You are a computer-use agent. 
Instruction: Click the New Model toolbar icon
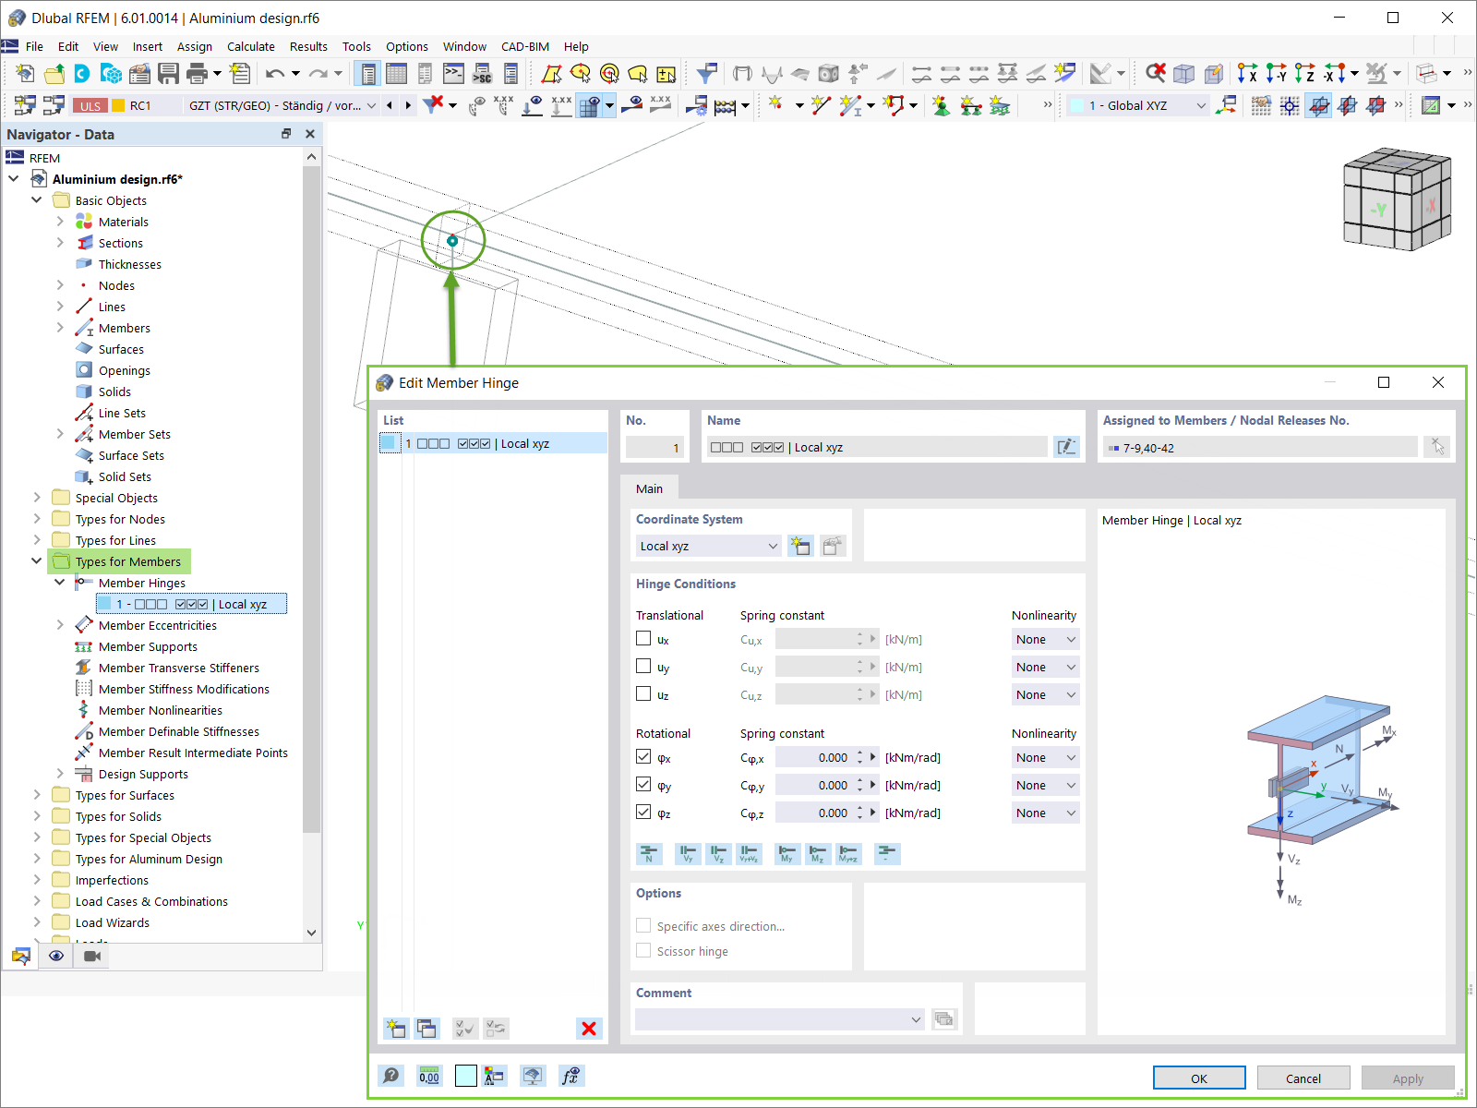click(25, 73)
